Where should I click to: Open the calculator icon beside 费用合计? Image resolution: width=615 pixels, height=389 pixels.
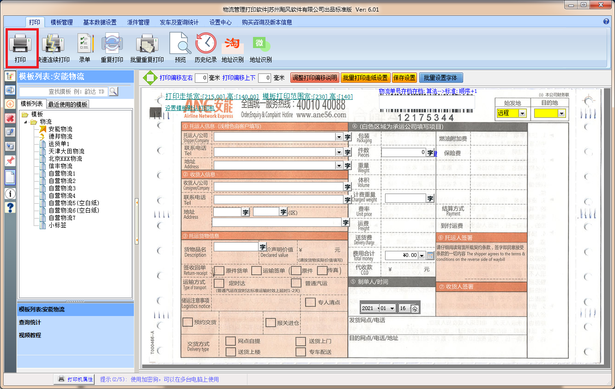(x=430, y=255)
